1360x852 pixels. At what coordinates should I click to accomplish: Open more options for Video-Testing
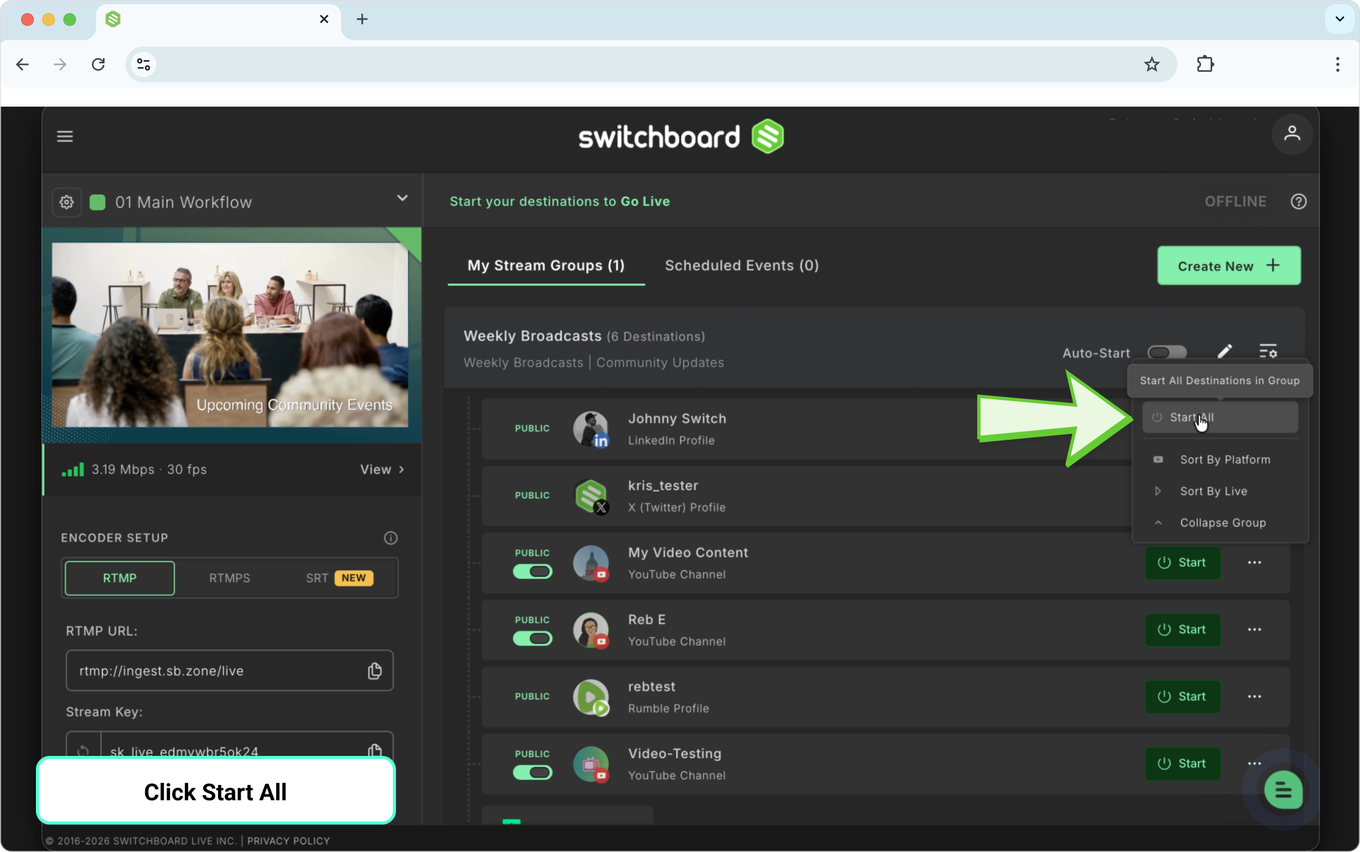1254,763
